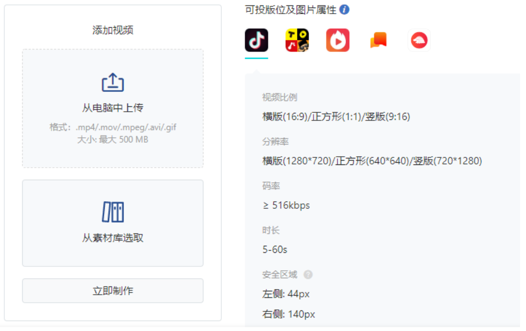Click the 安全区域 label
526x331 pixels.
pyautogui.click(x=279, y=275)
